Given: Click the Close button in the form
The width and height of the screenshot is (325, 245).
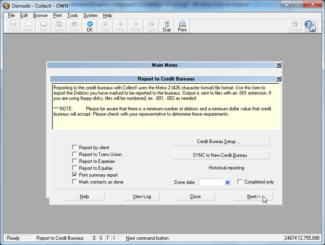Looking at the screenshot, I should tap(195, 196).
